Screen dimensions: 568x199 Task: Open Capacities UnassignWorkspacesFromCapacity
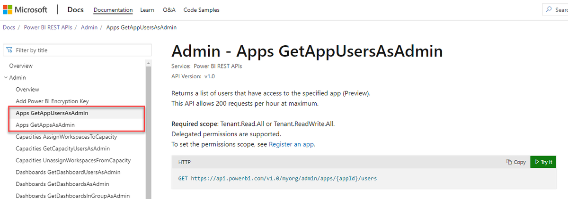(x=73, y=160)
